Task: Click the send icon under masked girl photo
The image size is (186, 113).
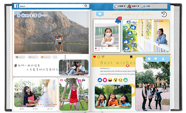Action: coord(102,48)
